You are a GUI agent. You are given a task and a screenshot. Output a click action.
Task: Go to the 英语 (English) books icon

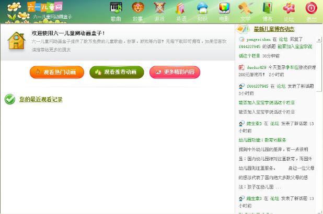(181, 10)
